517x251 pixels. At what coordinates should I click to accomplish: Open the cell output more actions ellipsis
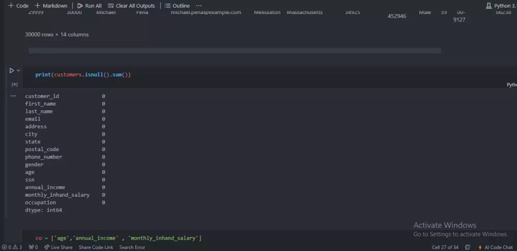(x=13, y=96)
